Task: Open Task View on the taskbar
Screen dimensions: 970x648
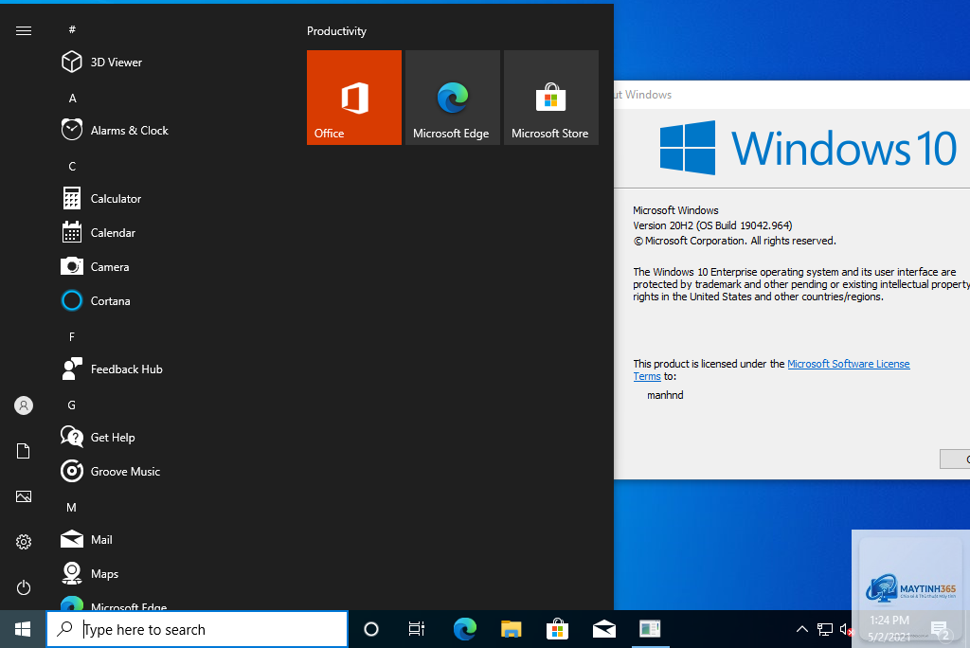Action: [417, 629]
